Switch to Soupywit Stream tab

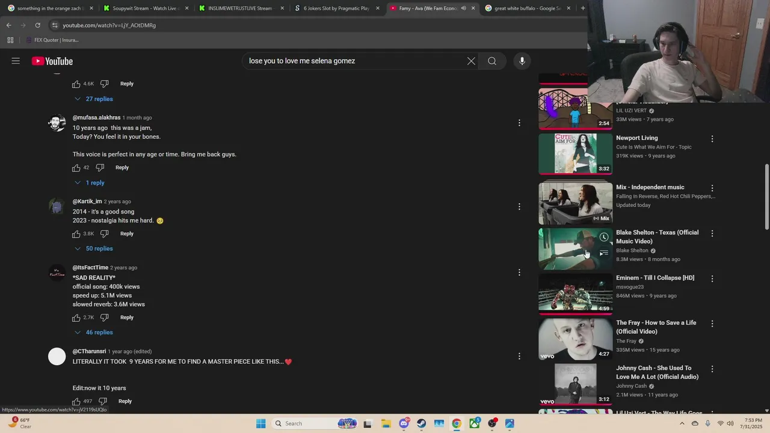pyautogui.click(x=146, y=8)
